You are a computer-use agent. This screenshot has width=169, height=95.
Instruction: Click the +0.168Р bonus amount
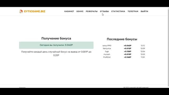click(128, 57)
